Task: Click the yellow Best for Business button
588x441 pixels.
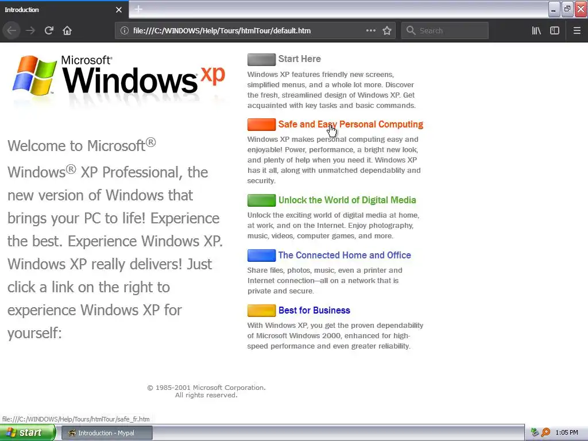Action: [261, 311]
